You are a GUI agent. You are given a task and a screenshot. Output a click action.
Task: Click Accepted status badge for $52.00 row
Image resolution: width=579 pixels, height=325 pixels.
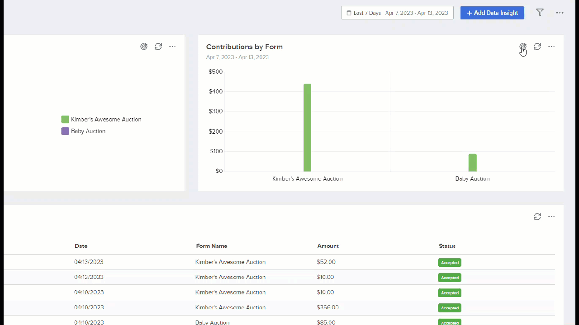450,262
